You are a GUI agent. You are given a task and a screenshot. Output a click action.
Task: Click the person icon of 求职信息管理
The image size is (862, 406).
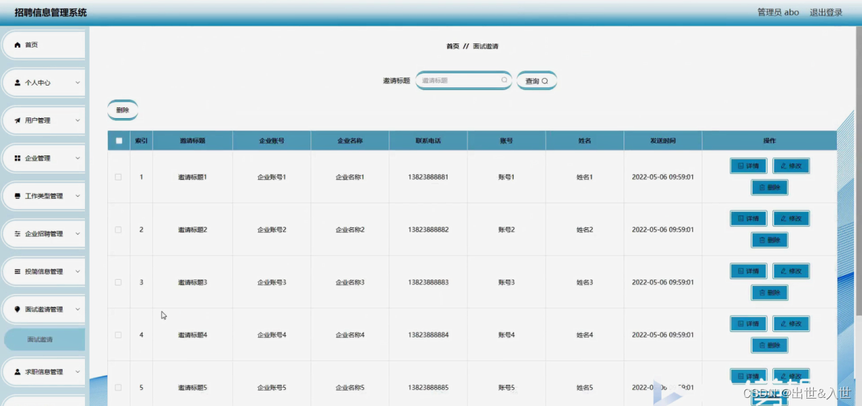tap(18, 372)
